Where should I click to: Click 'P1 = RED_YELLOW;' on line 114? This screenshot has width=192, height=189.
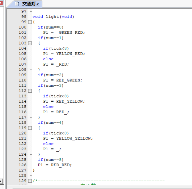64,101
